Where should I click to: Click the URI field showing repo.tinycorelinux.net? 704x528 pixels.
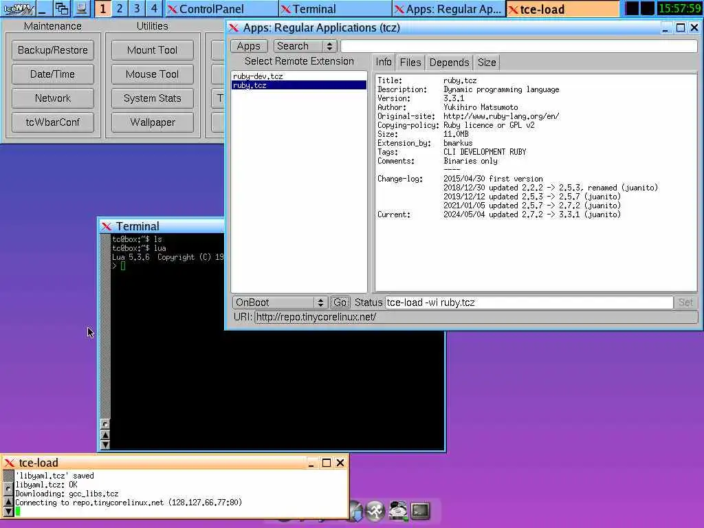476,317
